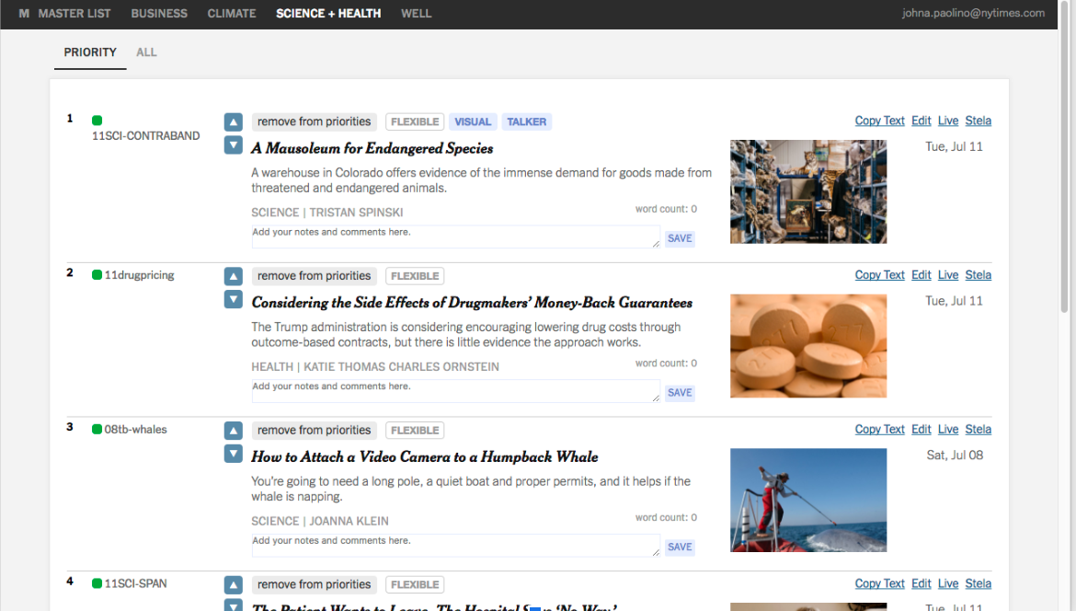Click the M logo in top bar
This screenshot has width=1076, height=611.
click(24, 13)
